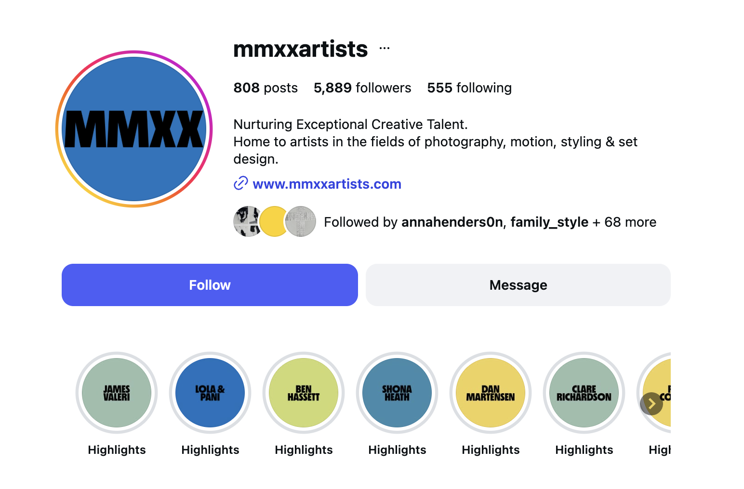The width and height of the screenshot is (744, 489).
Task: Open the Clare Richardson highlight
Action: [584, 393]
